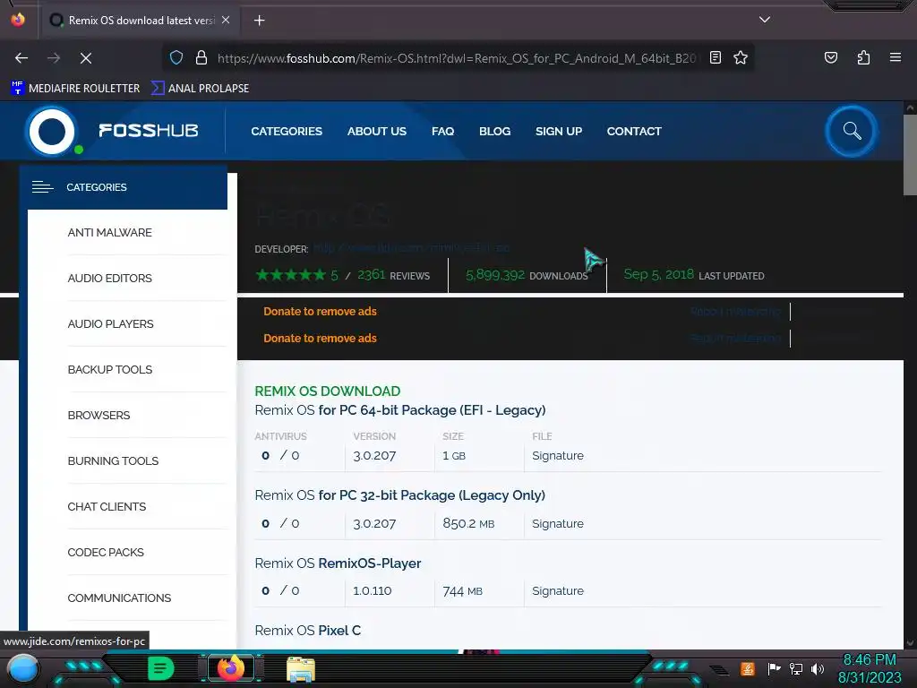The height and width of the screenshot is (688, 917).
Task: Click the second Donate to remove ads link
Action: [x=320, y=338]
